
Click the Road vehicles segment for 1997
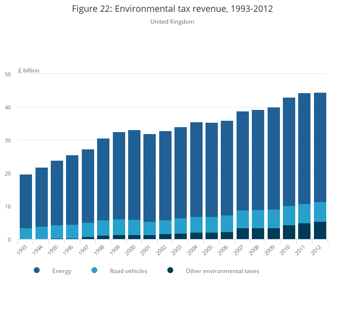pos(88,230)
